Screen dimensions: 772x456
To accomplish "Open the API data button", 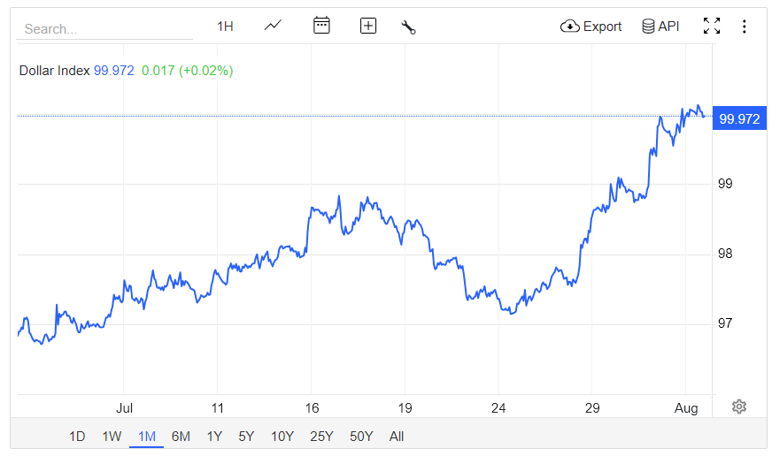I will click(x=660, y=26).
